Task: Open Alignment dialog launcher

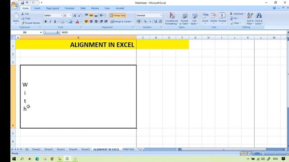Action: coord(132,27)
